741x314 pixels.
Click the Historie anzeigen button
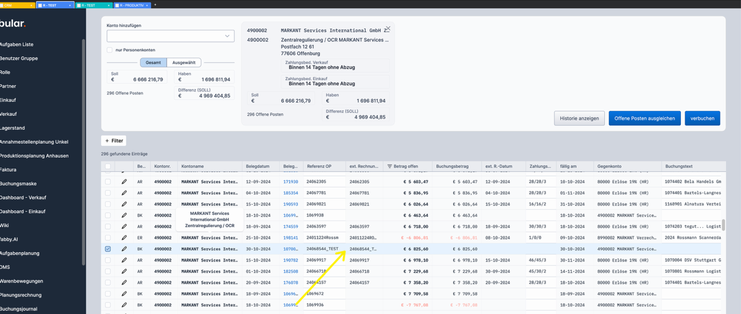579,118
